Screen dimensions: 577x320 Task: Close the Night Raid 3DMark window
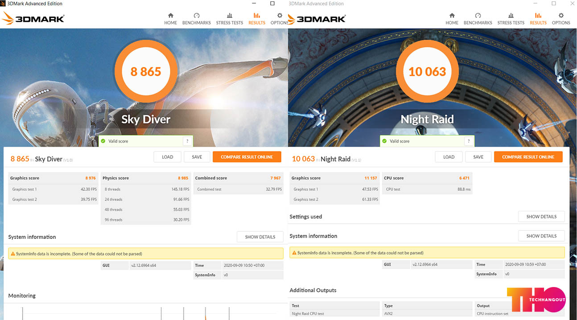572,4
